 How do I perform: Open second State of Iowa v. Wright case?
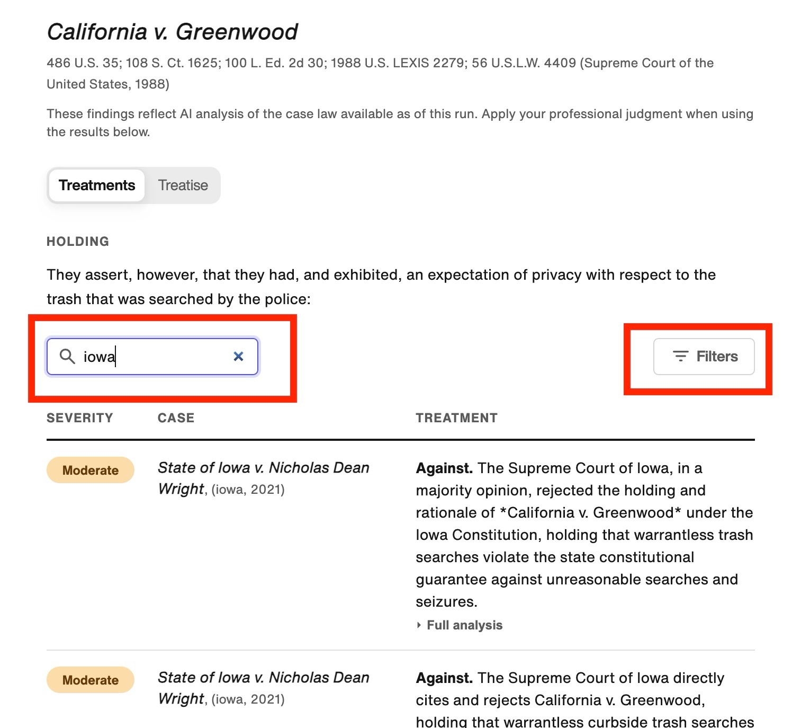pos(264,688)
